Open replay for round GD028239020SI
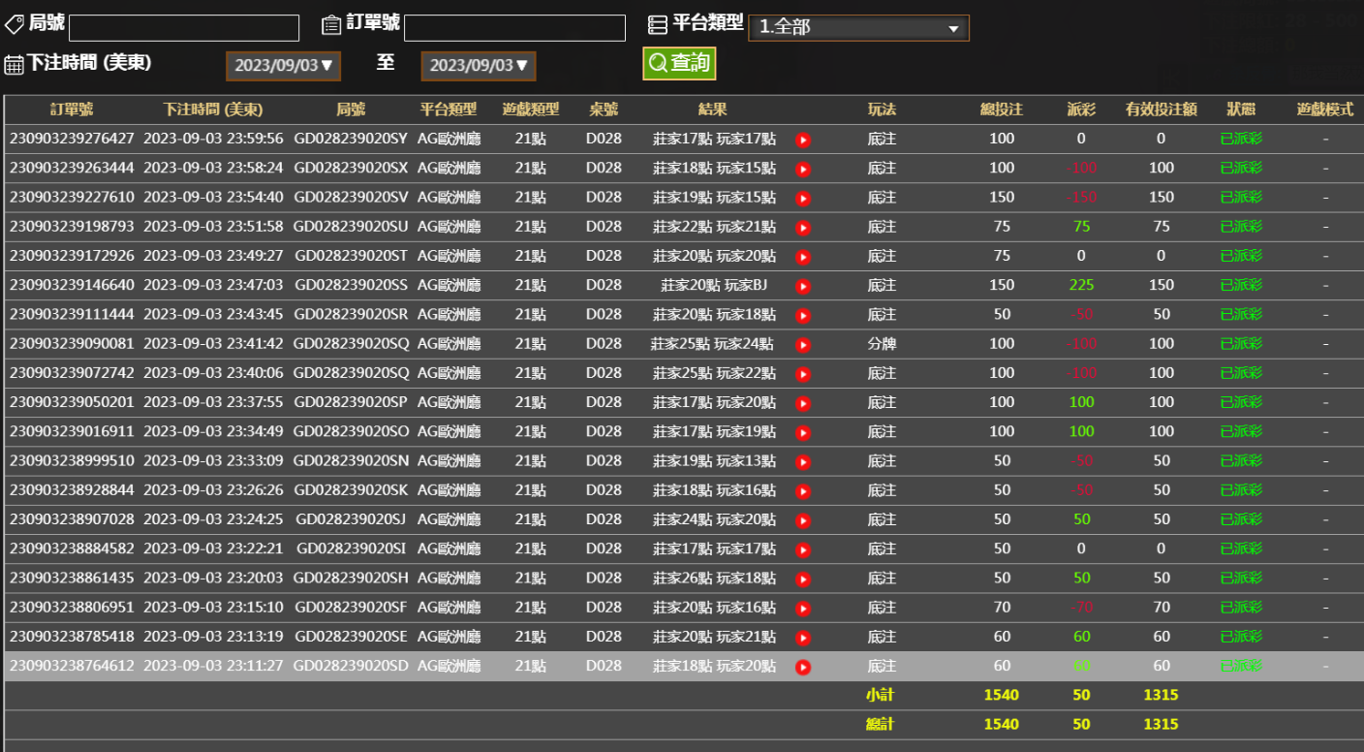Image resolution: width=1364 pixels, height=752 pixels. pyautogui.click(x=803, y=549)
